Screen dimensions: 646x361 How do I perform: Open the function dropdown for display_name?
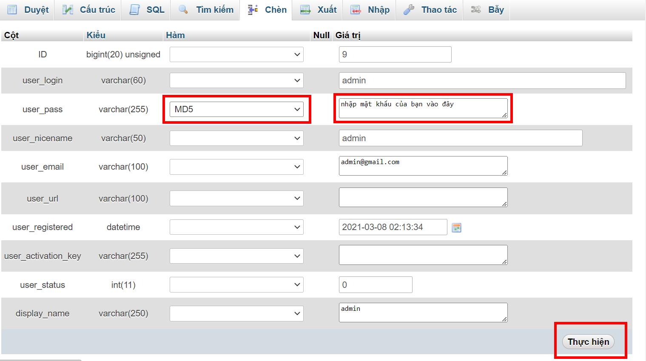tap(236, 313)
